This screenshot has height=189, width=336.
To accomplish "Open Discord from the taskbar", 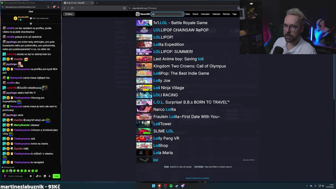I will (183, 186).
